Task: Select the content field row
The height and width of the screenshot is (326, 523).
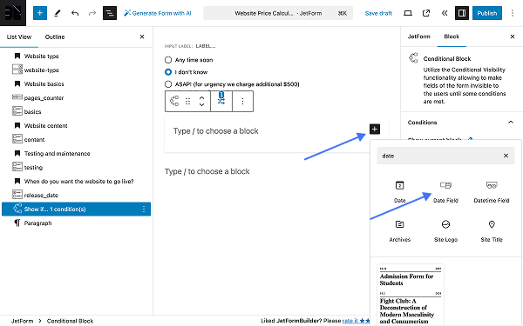Action: tap(76, 139)
